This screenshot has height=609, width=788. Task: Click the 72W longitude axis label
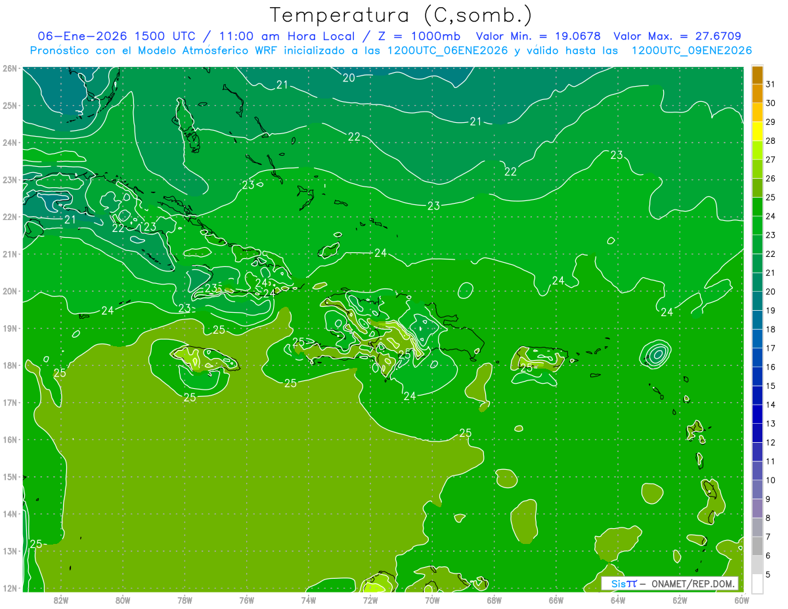(370, 600)
